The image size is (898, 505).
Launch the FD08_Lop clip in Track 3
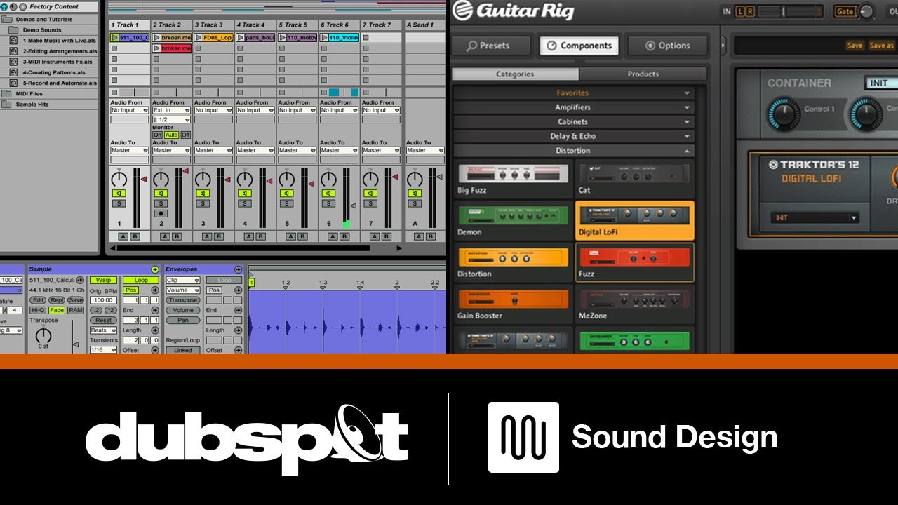tap(199, 37)
